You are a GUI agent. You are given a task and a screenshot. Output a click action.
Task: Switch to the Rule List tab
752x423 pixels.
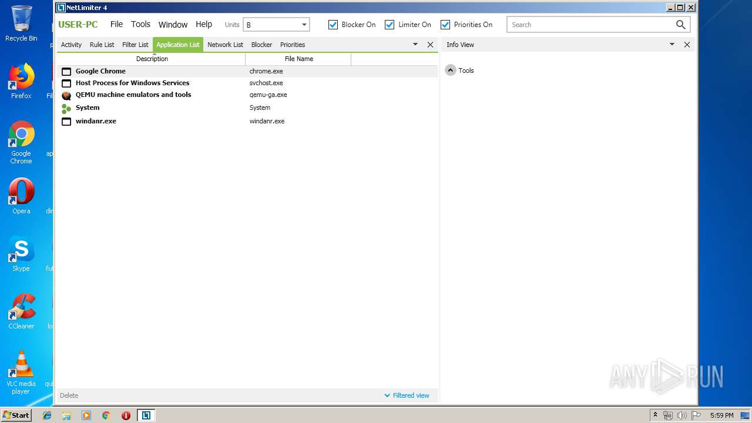coord(102,45)
